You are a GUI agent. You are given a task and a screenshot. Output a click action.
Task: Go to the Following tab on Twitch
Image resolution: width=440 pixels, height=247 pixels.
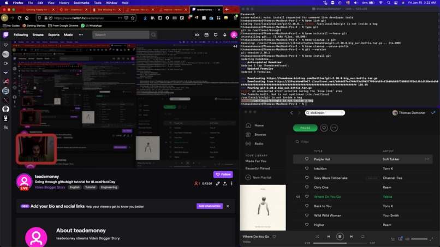(21, 35)
